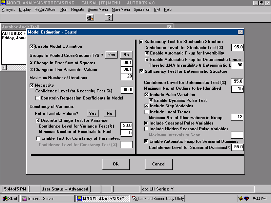Open the Reports menu
Viewport: 271px width, 203px height.
(78, 9)
